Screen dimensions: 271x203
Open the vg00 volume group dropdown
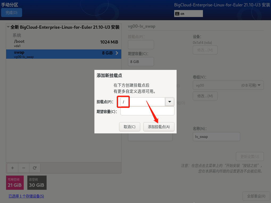tap(228, 85)
